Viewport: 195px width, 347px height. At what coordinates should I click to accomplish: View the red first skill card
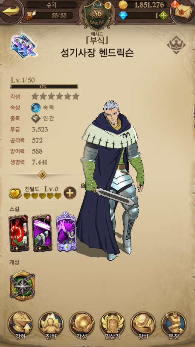[x=19, y=233]
